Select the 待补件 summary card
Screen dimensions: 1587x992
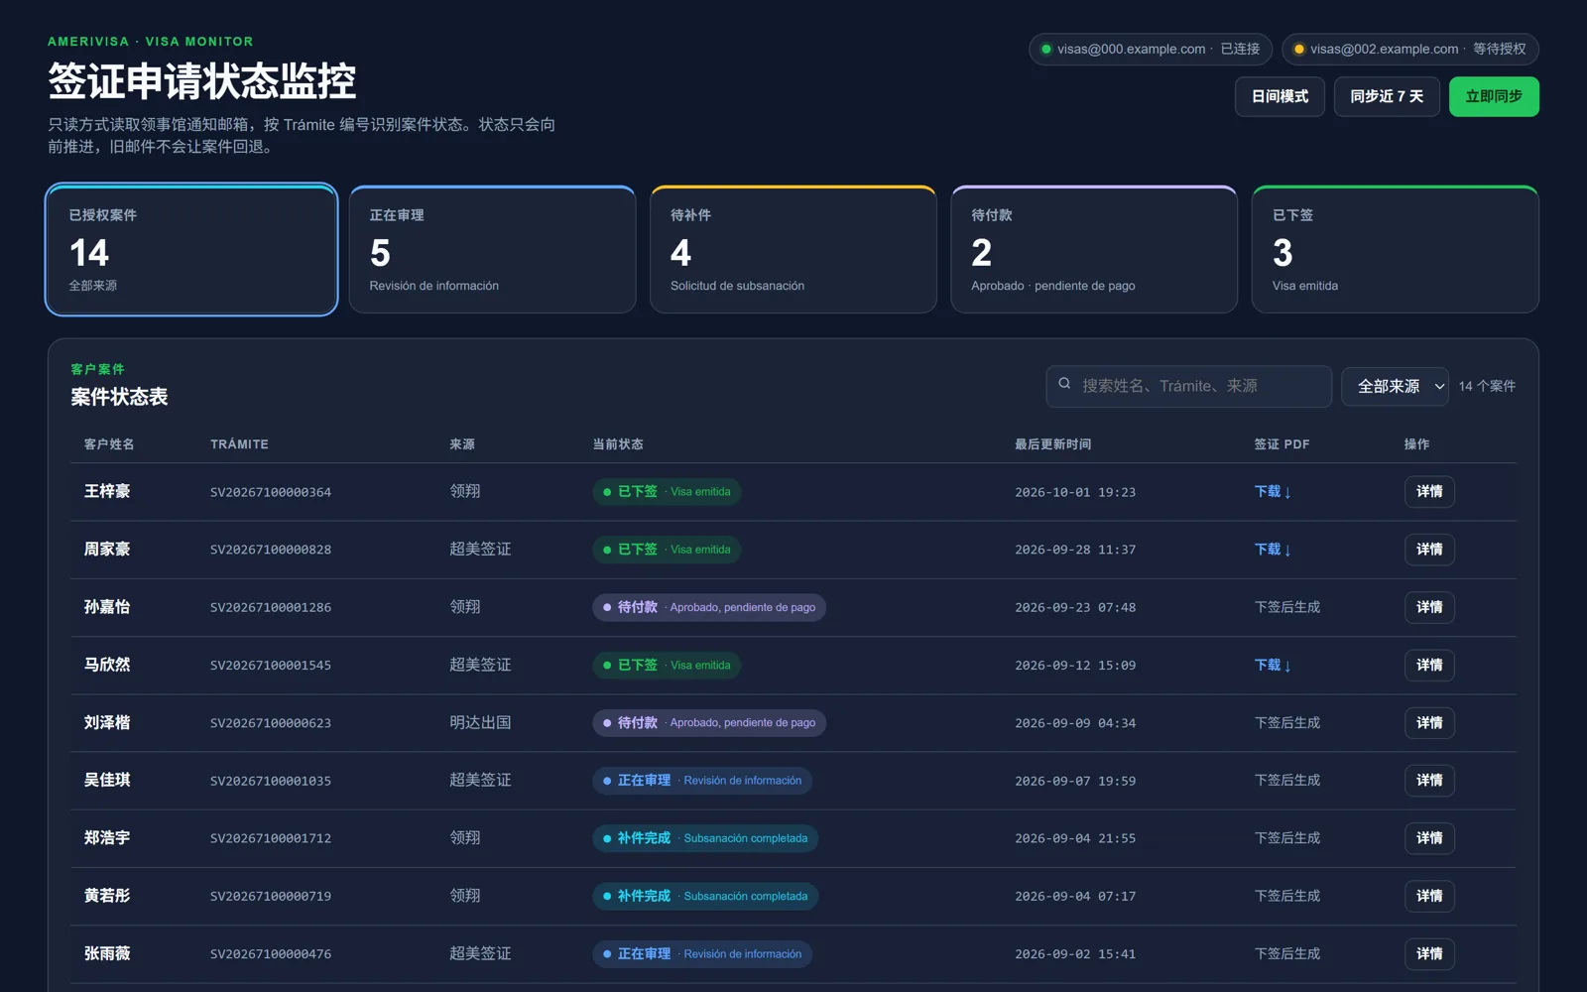pos(793,250)
